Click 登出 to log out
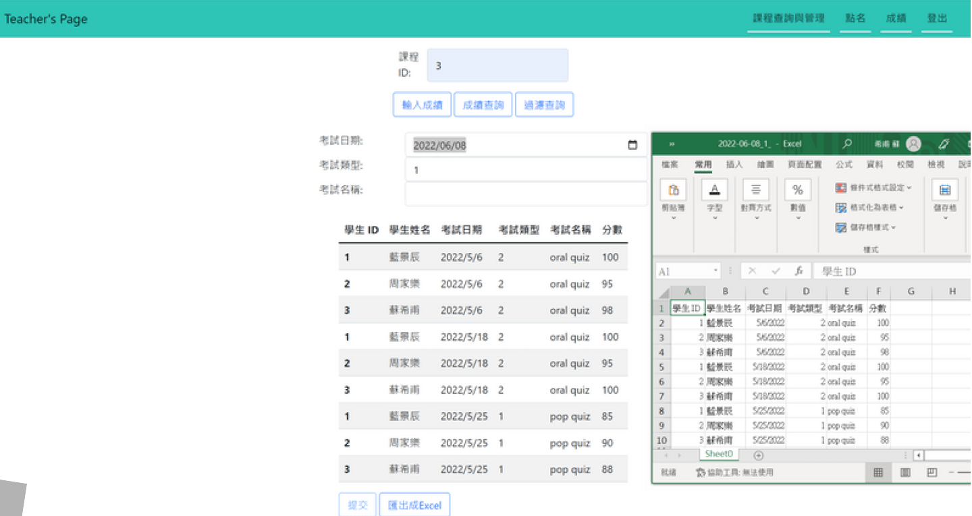The image size is (972, 516). point(937,19)
